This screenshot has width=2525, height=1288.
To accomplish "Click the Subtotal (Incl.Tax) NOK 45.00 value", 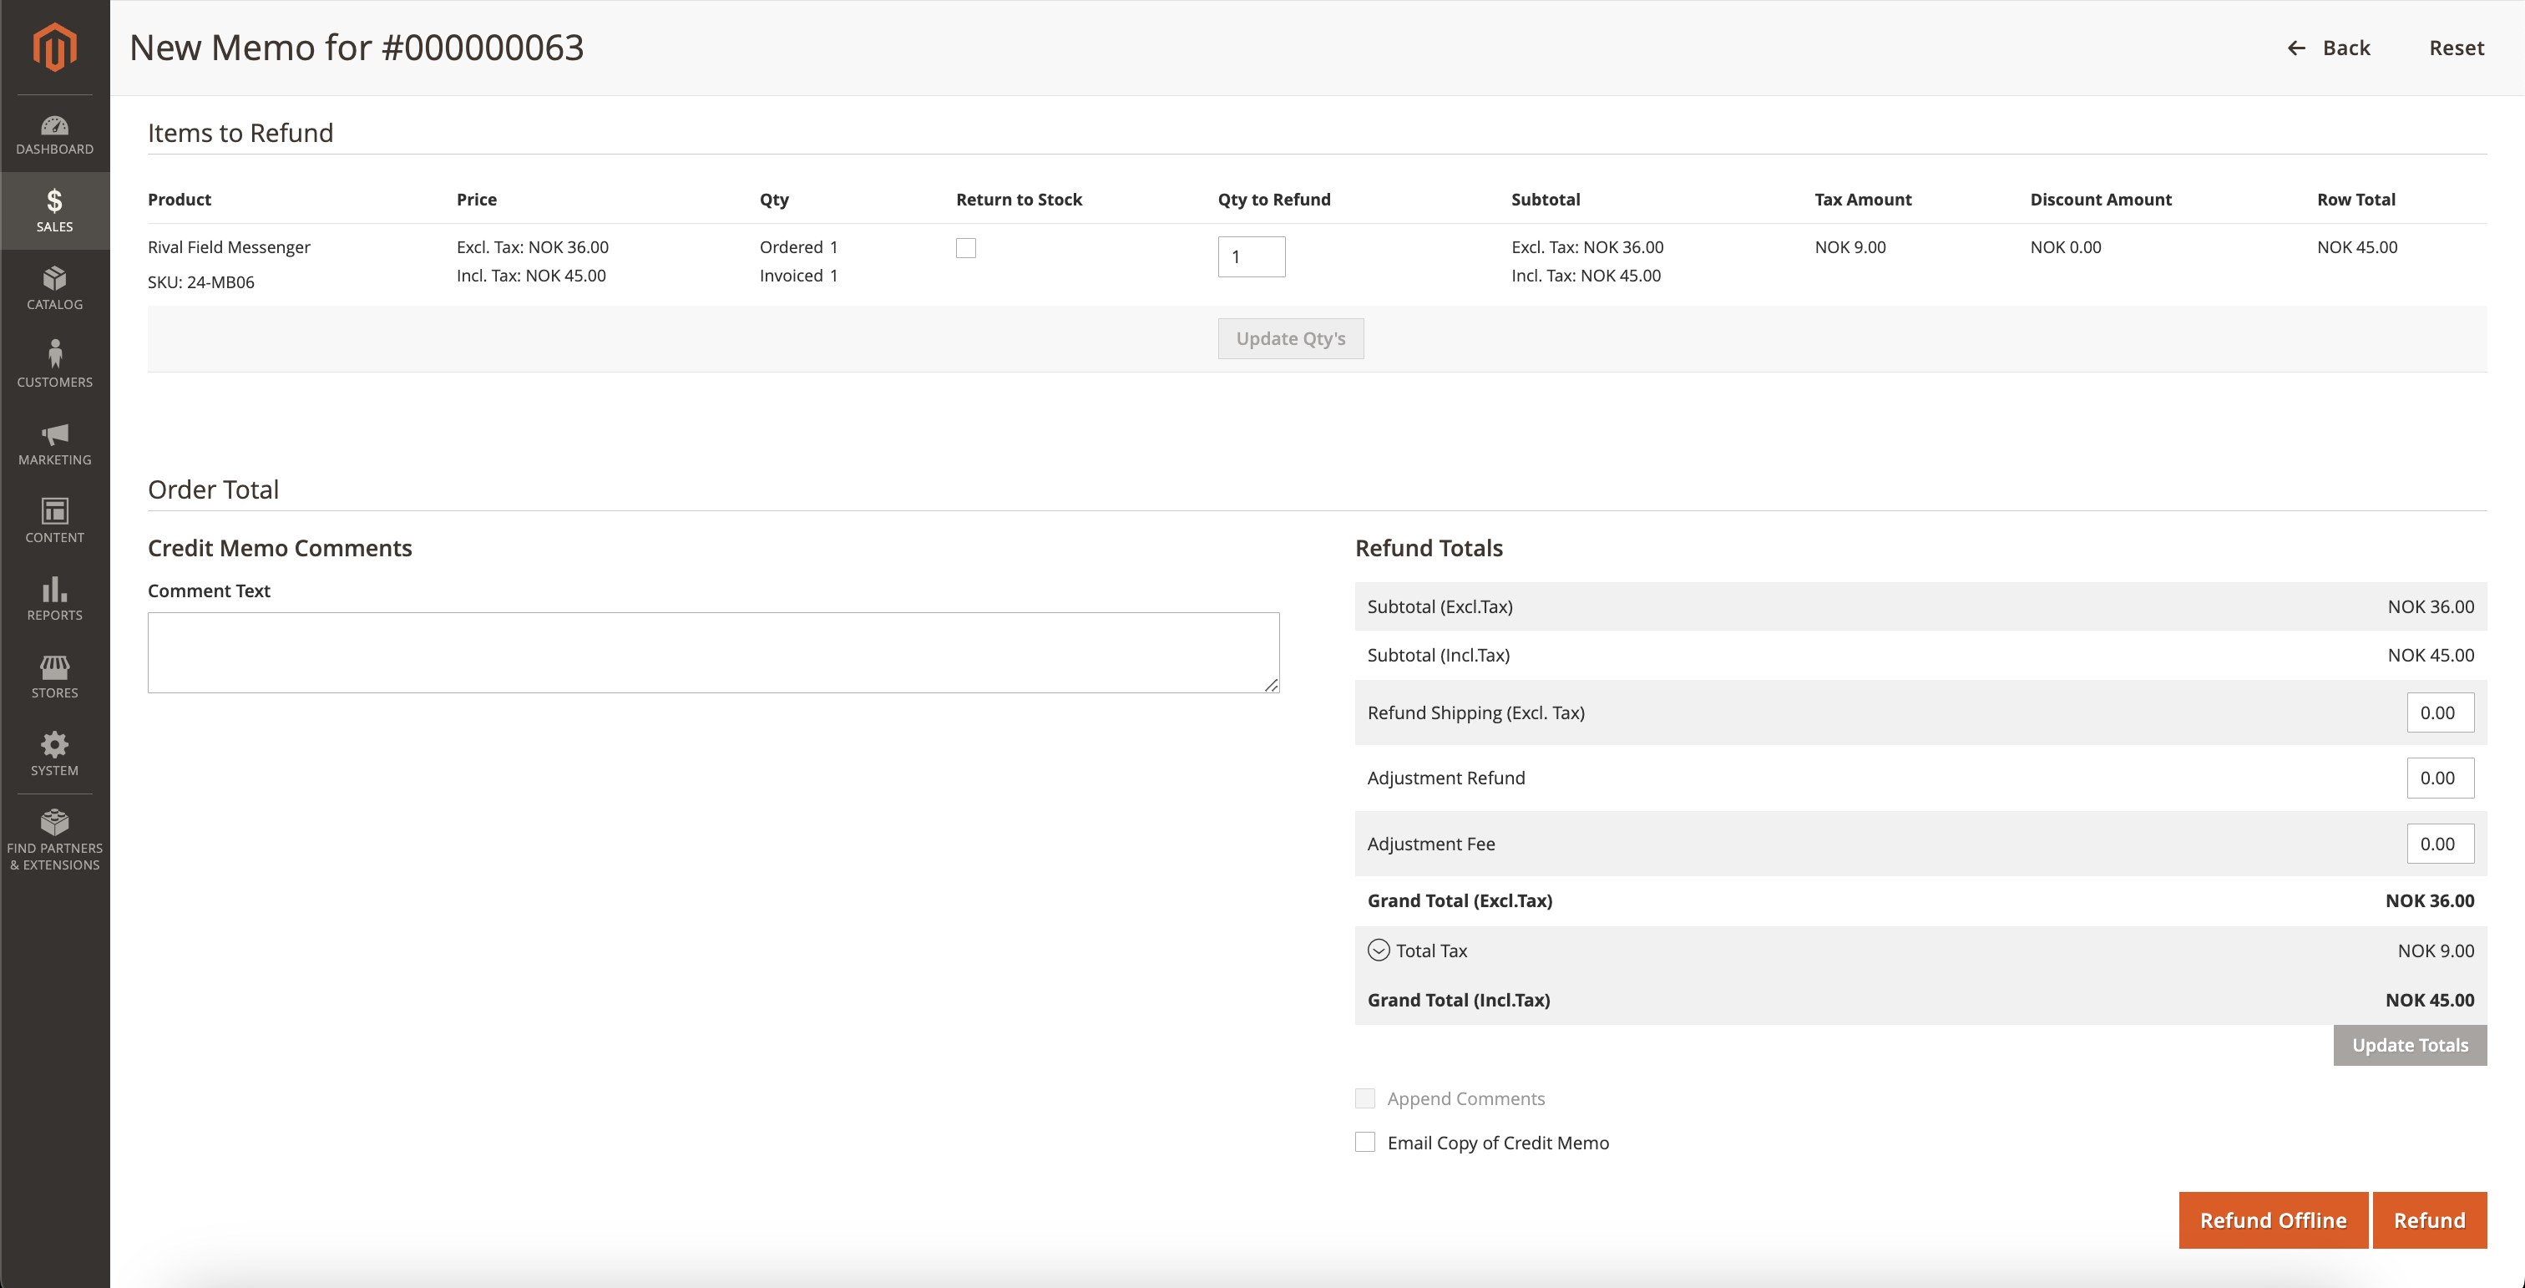I will pyautogui.click(x=2431, y=655).
